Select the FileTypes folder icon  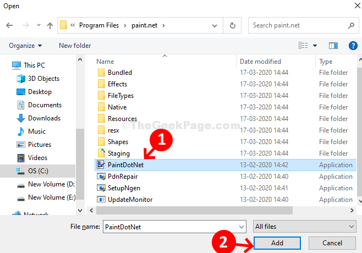101,96
